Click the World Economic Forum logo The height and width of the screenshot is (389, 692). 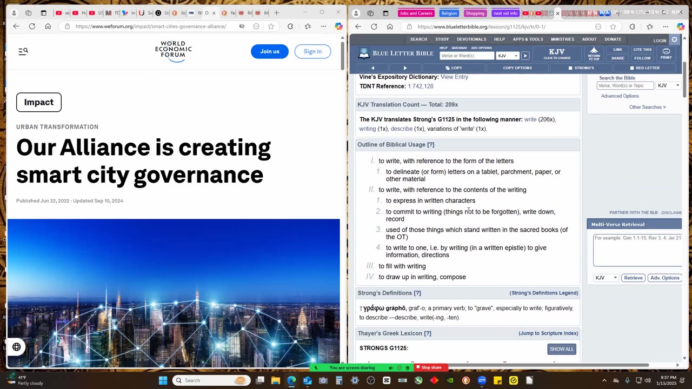[173, 51]
